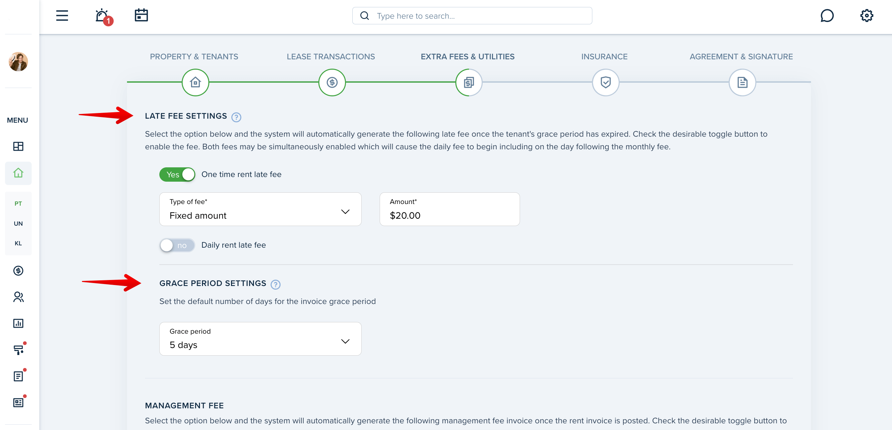The image size is (892, 430).
Task: Click the Lease Transactions dollar step icon
Action: [332, 82]
